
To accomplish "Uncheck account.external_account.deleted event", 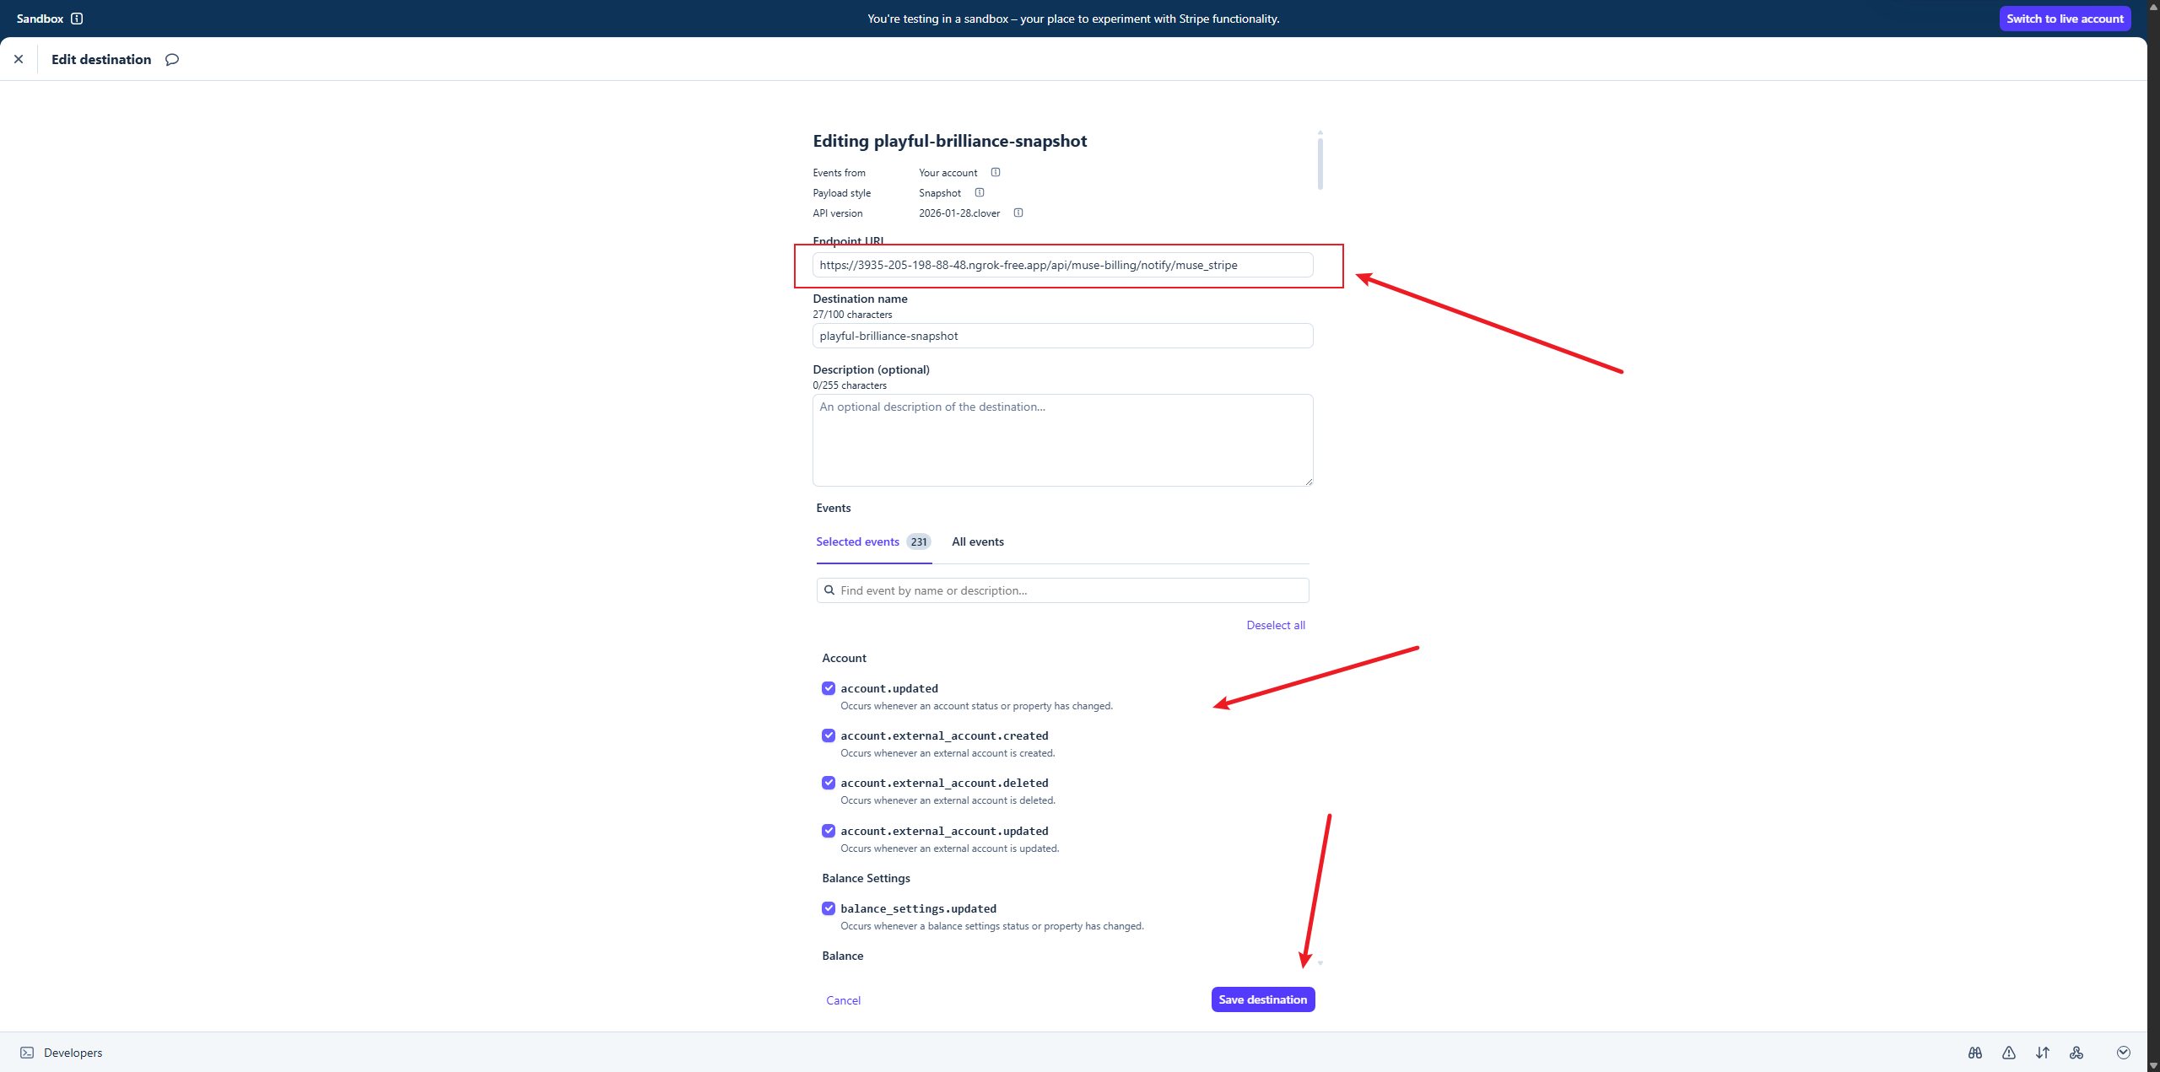I will [829, 783].
